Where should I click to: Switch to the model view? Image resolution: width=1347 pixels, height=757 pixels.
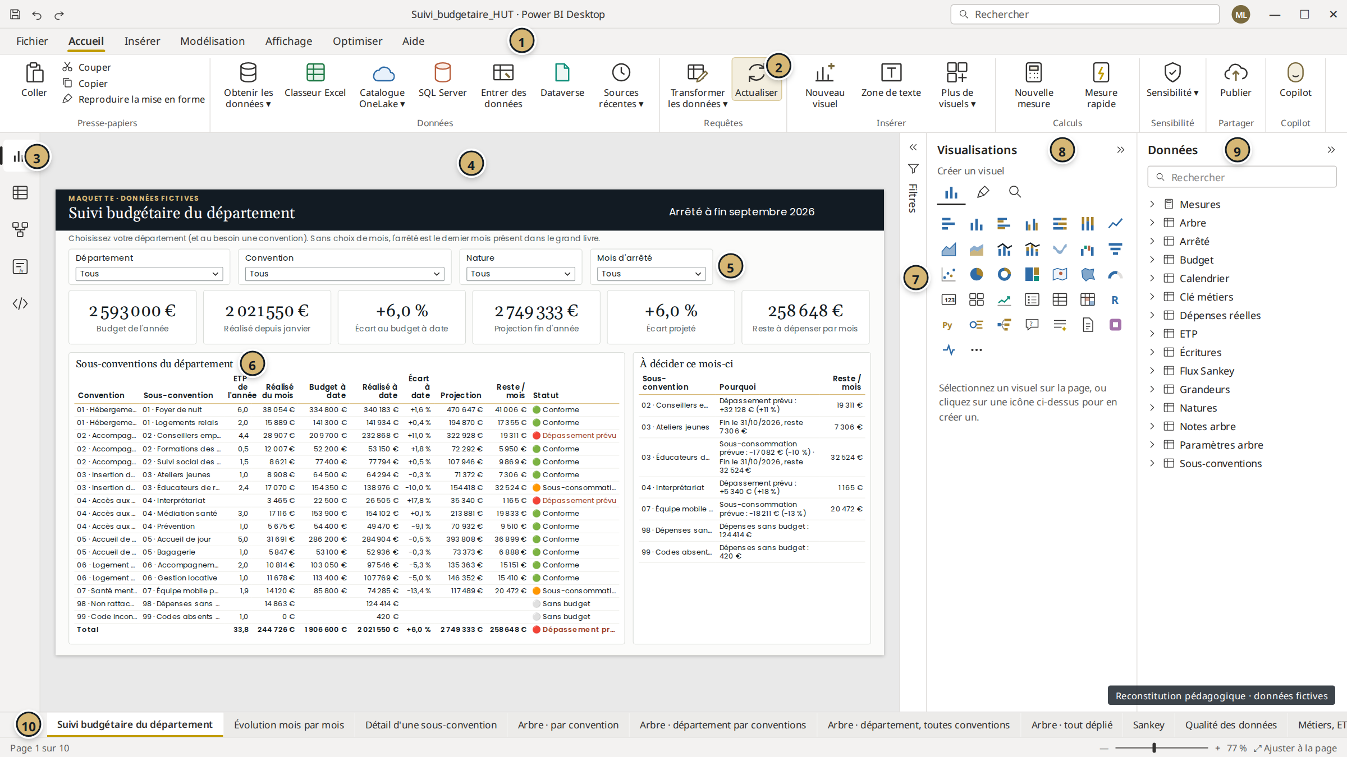pyautogui.click(x=20, y=229)
